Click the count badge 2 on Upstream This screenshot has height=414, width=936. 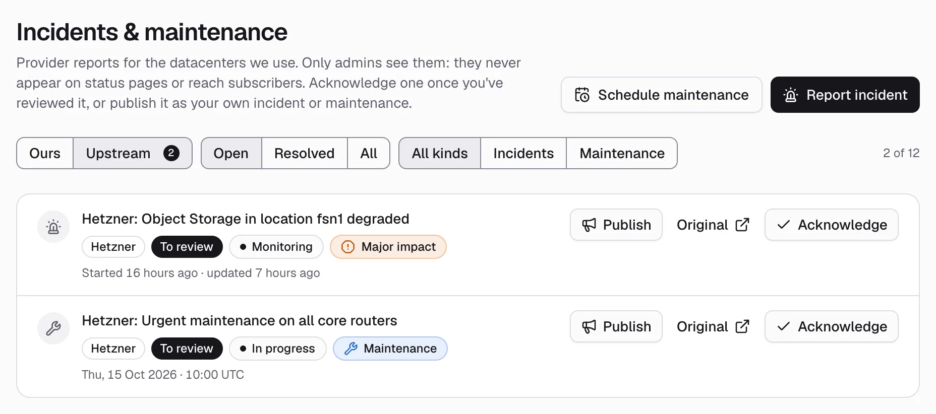click(171, 153)
